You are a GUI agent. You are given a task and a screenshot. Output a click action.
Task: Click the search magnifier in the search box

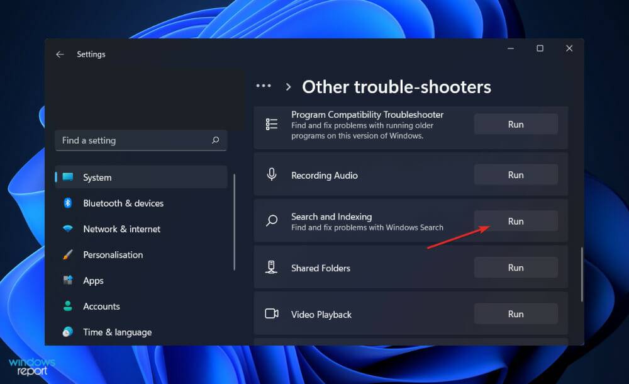(x=216, y=140)
